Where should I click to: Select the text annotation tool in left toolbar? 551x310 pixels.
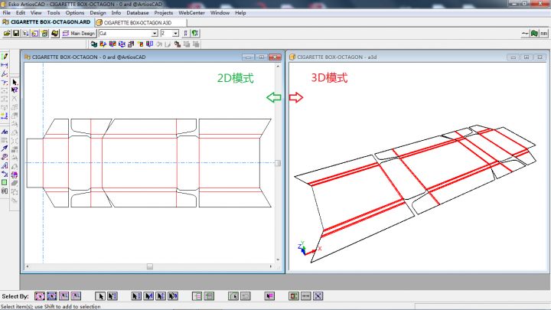[x=5, y=132]
